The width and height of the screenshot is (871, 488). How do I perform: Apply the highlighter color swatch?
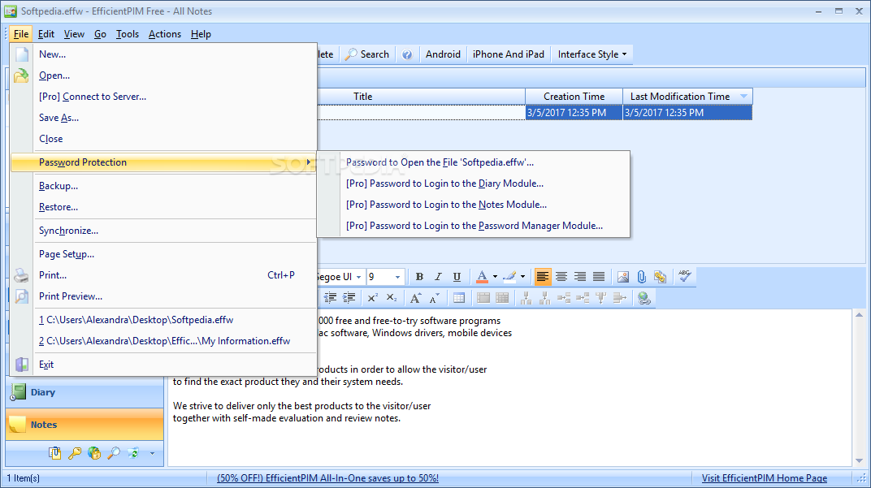[x=509, y=276]
